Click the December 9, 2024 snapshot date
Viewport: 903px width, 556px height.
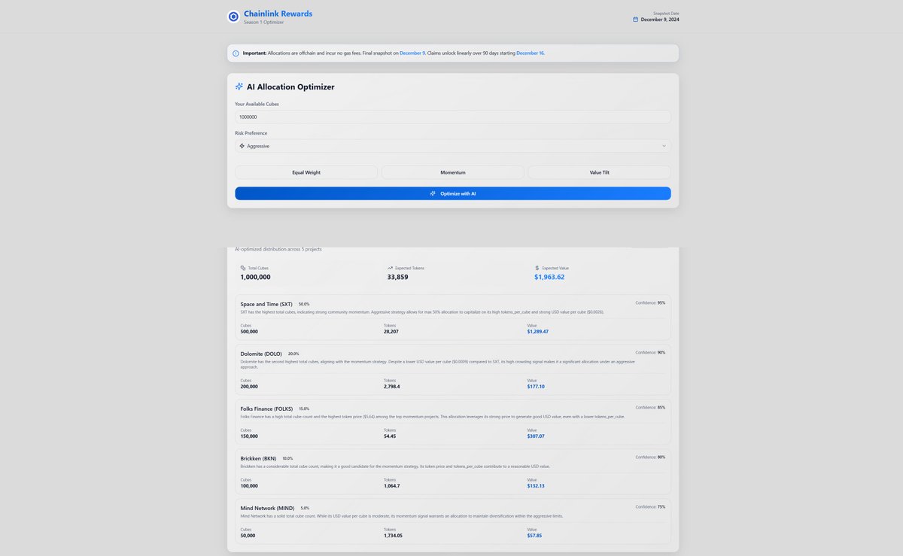pos(660,20)
